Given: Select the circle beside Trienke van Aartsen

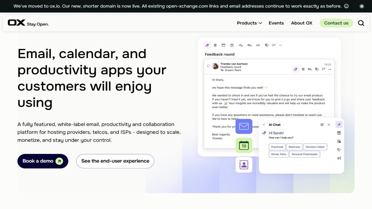Looking at the screenshot, I should [208, 66].
